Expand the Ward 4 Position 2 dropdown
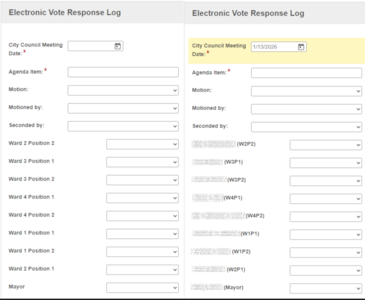Screen dimensions: 365x300 coord(142,216)
